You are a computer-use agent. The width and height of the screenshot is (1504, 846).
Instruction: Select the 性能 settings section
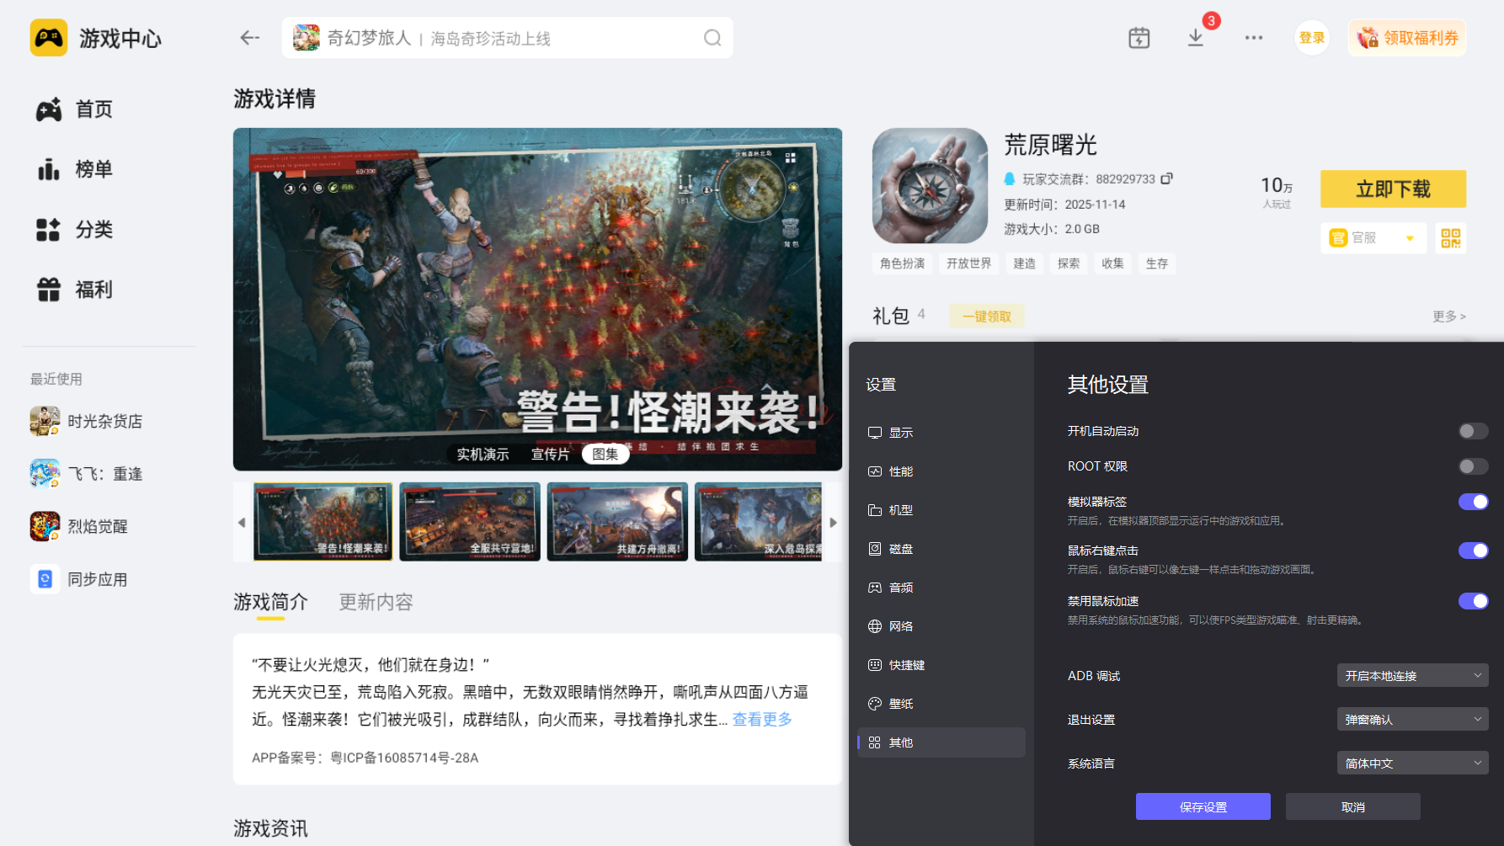click(x=899, y=471)
